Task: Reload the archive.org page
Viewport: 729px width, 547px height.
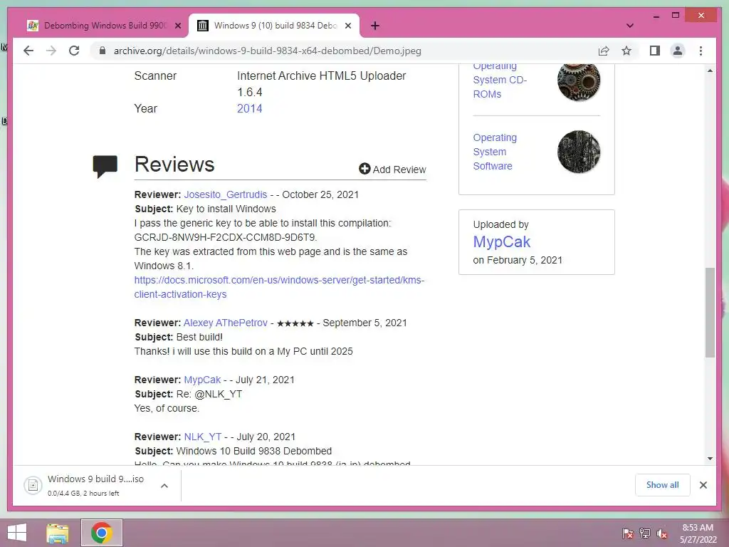Action: pyautogui.click(x=74, y=51)
